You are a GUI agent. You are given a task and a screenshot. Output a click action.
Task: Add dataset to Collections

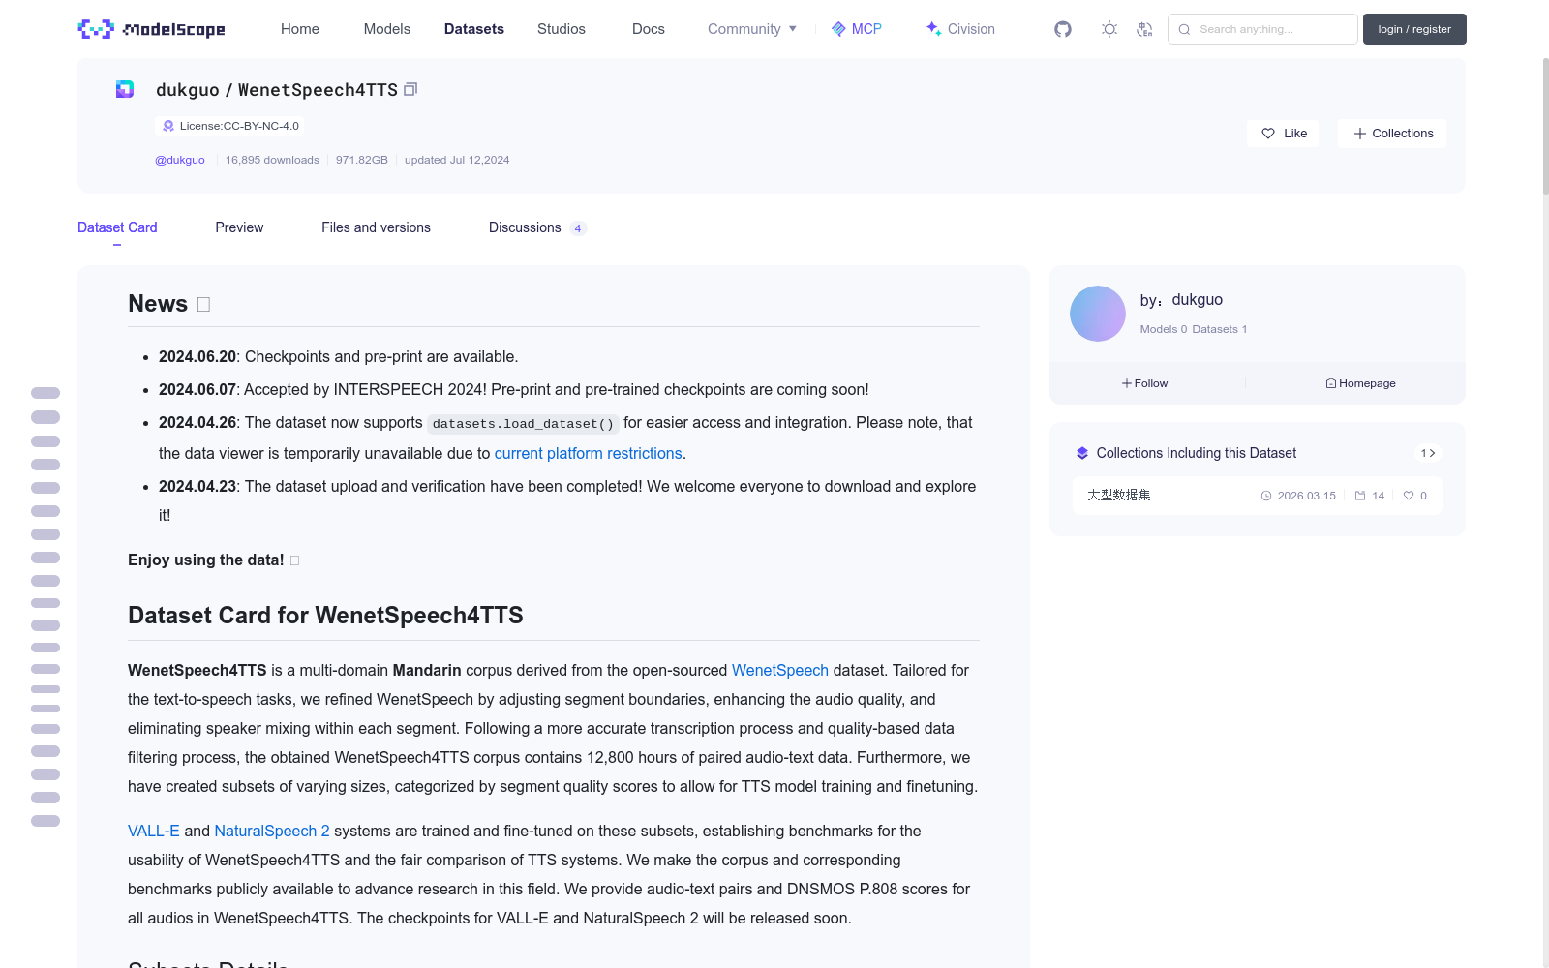click(x=1392, y=134)
